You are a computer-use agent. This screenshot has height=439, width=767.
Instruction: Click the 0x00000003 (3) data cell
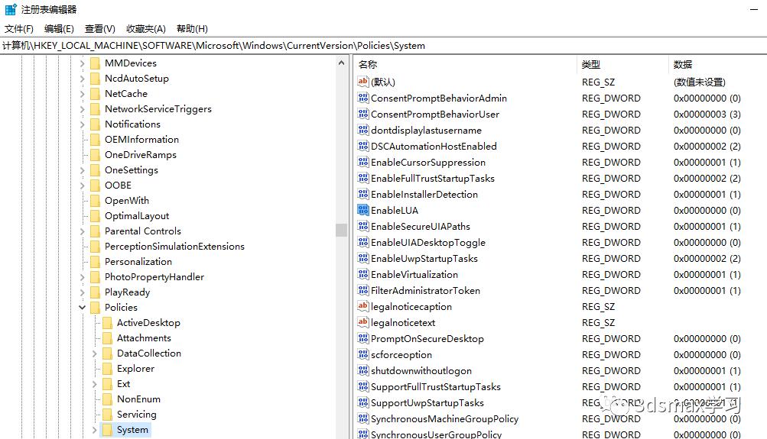click(x=707, y=115)
